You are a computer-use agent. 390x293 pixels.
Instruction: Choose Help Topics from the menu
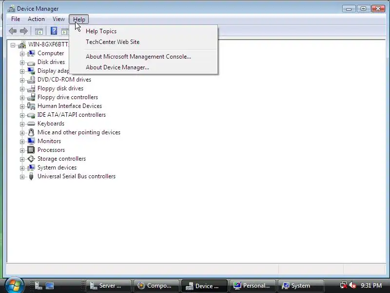point(143,31)
